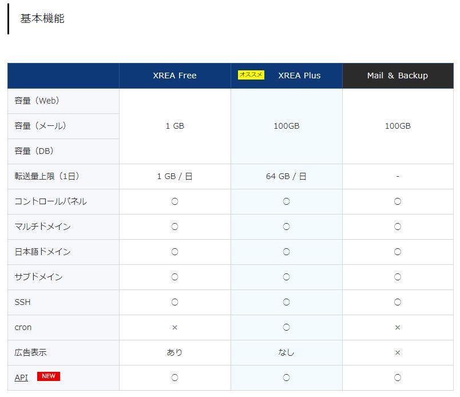Click the Mail & Backup circle for API
Viewport: 460px width, 397px height.
(398, 378)
